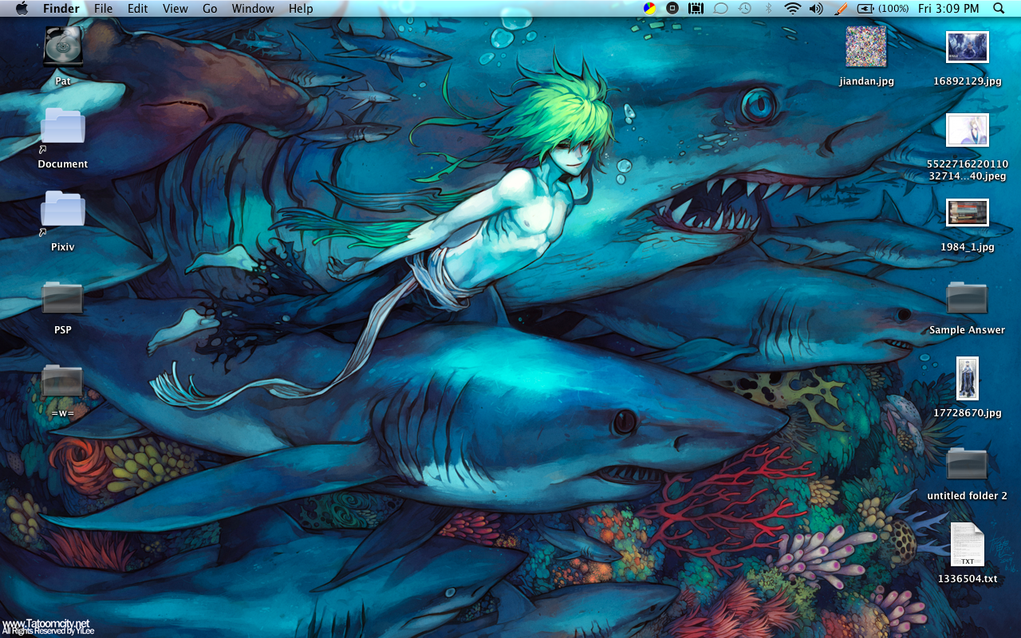1021x638 pixels.
Task: Select the =w= folder icon
Action: click(63, 380)
